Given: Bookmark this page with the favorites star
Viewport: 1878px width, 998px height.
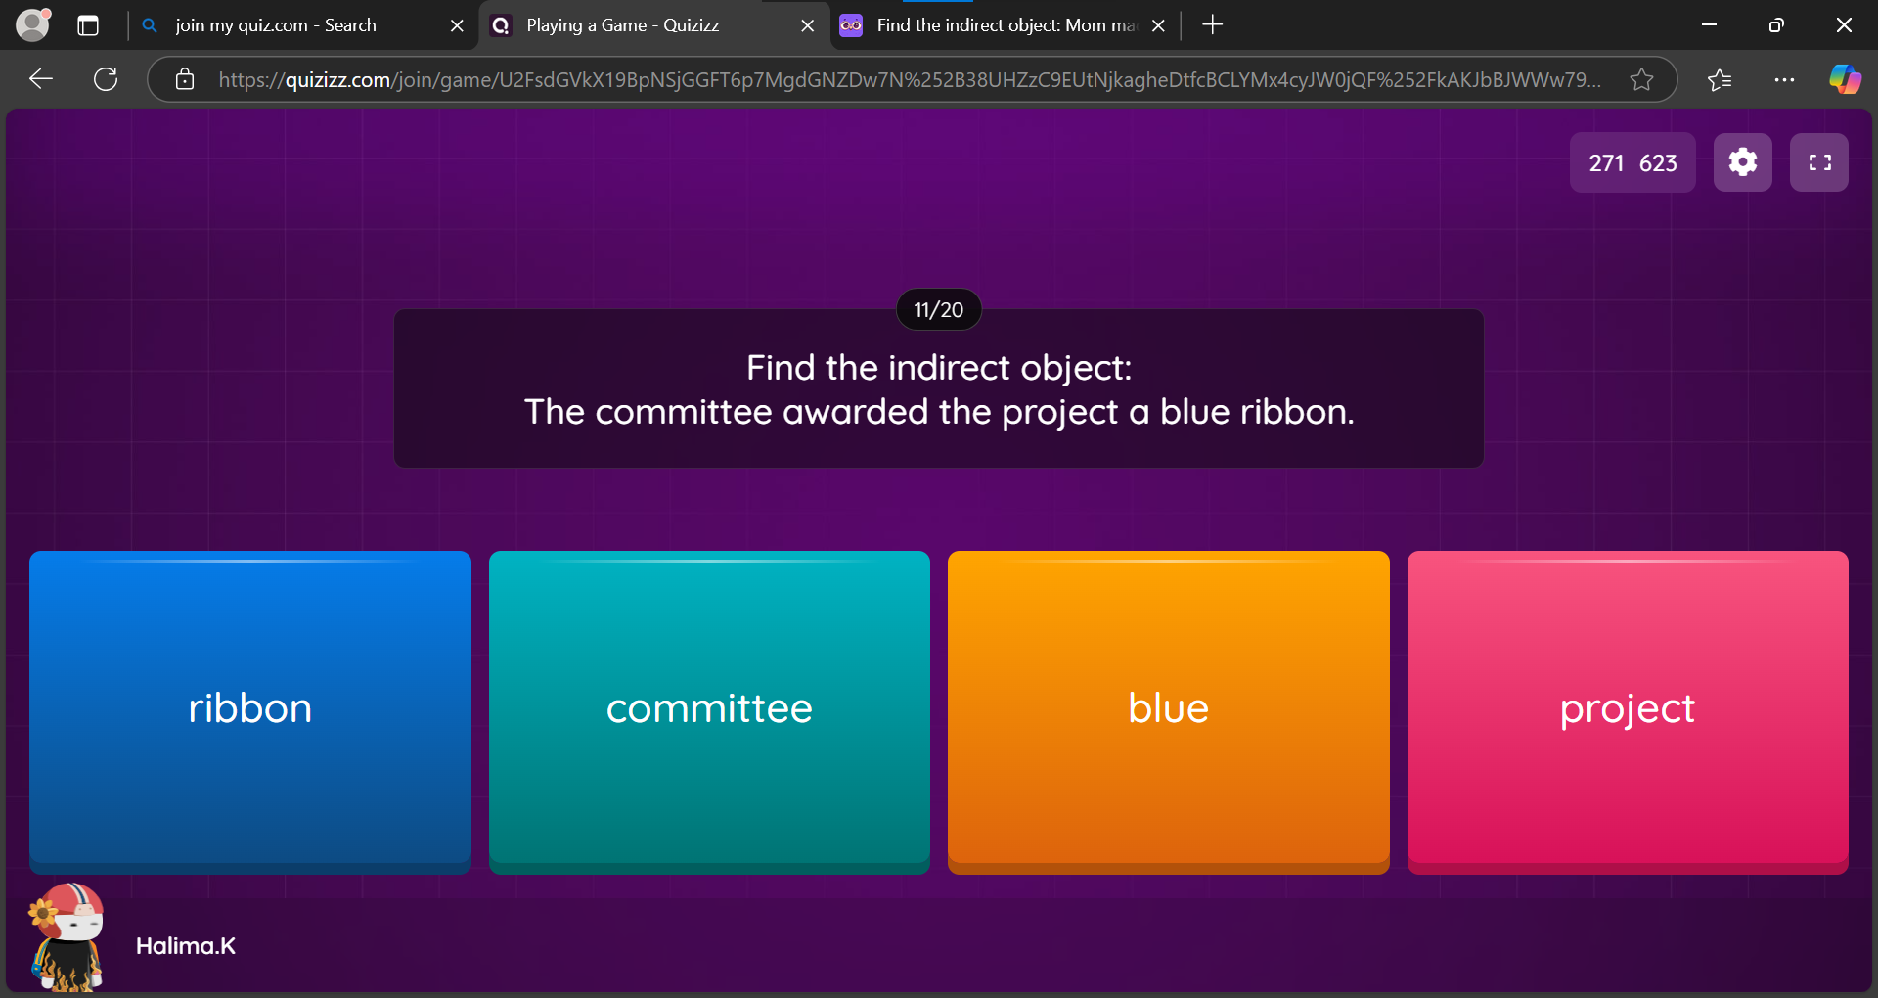Looking at the screenshot, I should pos(1641,79).
